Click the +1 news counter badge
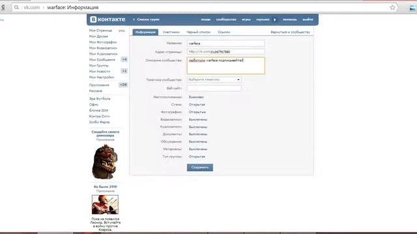The image size is (417, 234). coord(124,71)
